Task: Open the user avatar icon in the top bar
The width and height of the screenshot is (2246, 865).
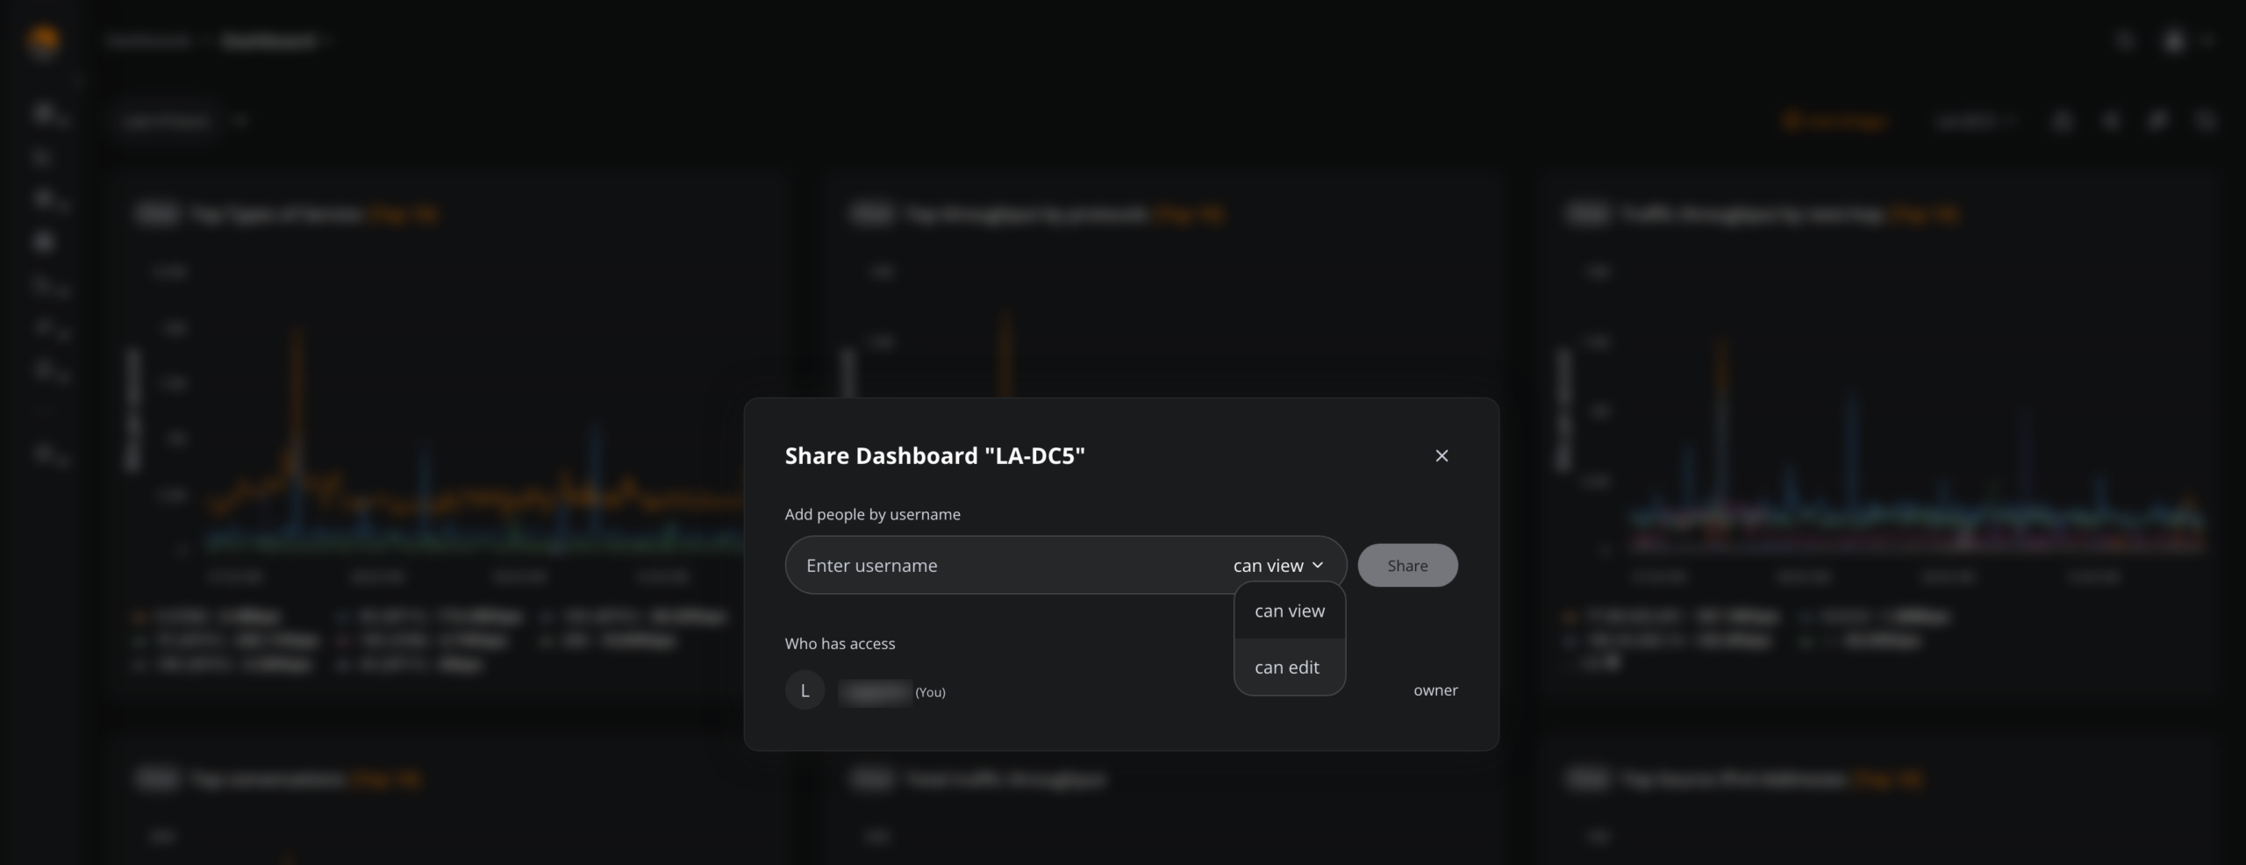Action: [2173, 40]
